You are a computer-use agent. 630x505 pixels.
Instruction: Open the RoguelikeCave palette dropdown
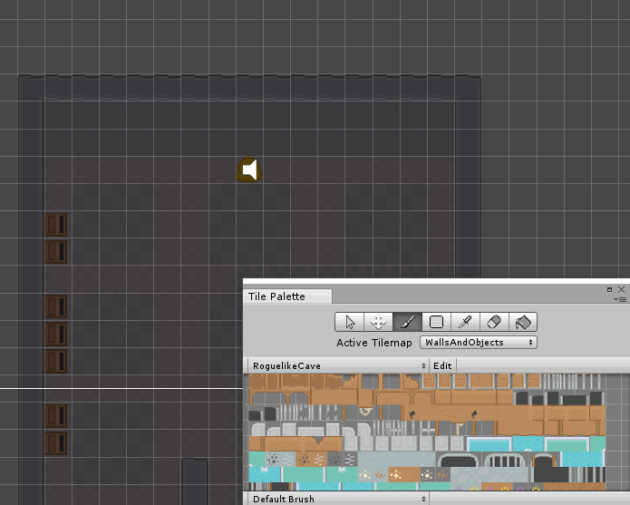(337, 365)
